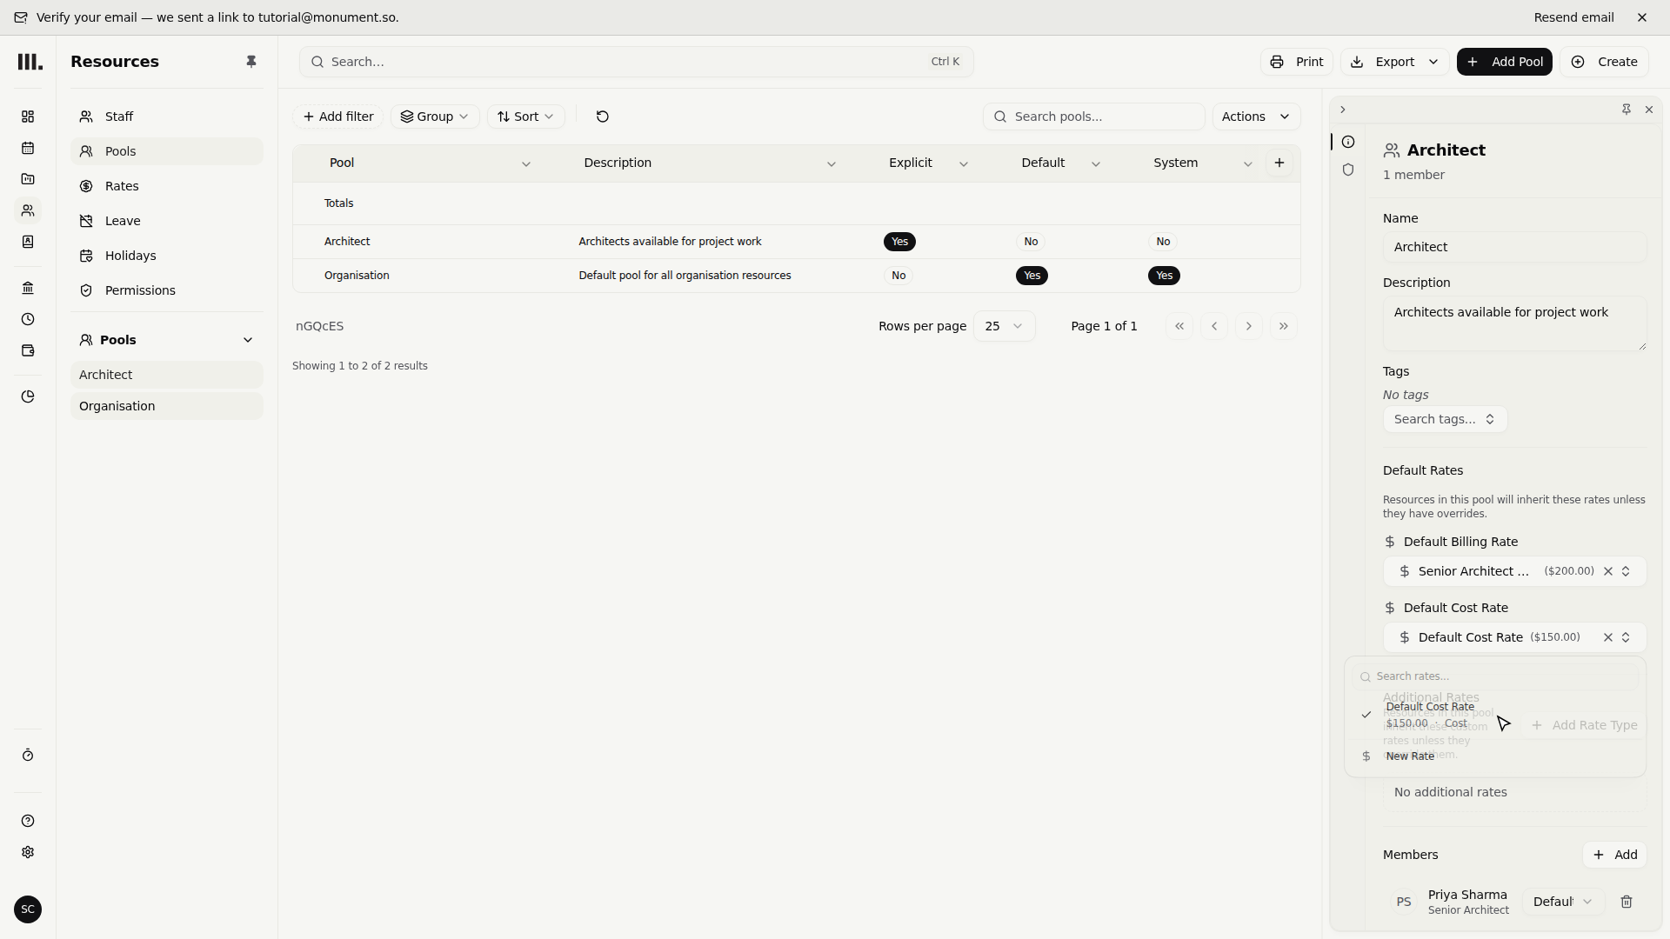Click Architect's Explicit Yes badge
Screen dimensions: 1670x939
pyautogui.click(x=899, y=242)
